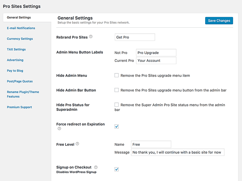This screenshot has height=181, width=242.
Task: Click help icon below Force redirect on Expiration
Action: (x=59, y=129)
